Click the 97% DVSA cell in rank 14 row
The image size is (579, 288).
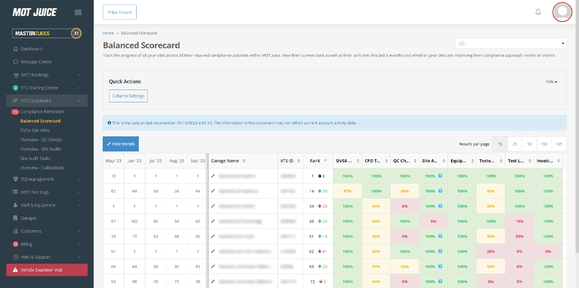click(x=347, y=191)
